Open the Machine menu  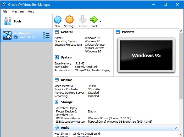click(x=18, y=11)
